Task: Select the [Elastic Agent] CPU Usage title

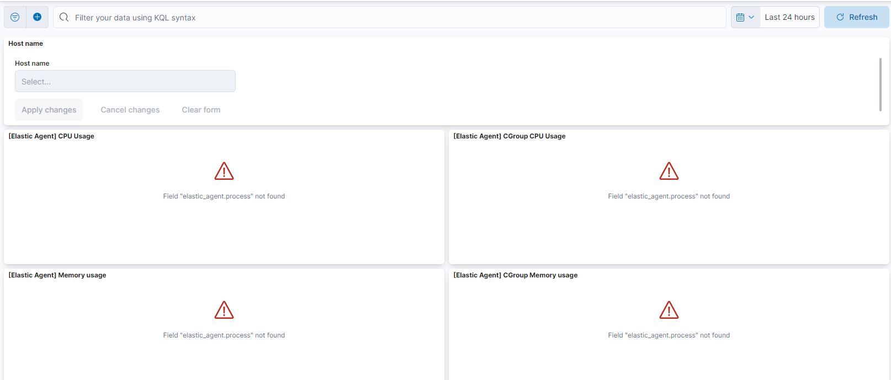Action: click(x=51, y=136)
